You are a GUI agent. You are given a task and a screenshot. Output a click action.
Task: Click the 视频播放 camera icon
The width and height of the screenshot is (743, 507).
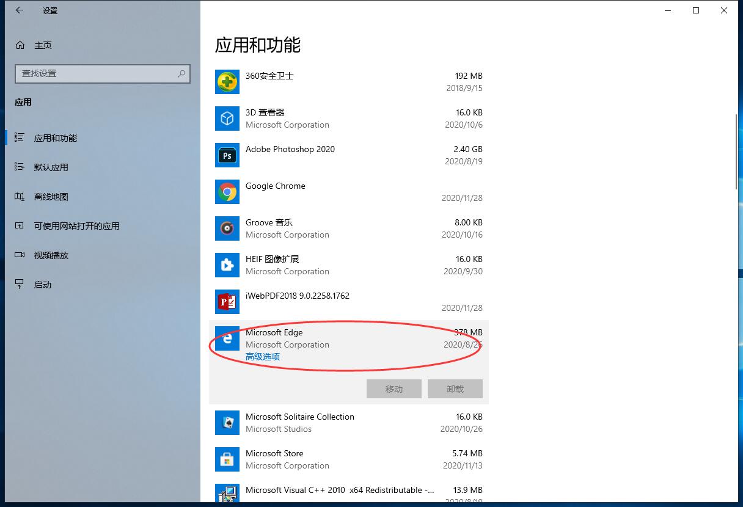click(x=20, y=255)
